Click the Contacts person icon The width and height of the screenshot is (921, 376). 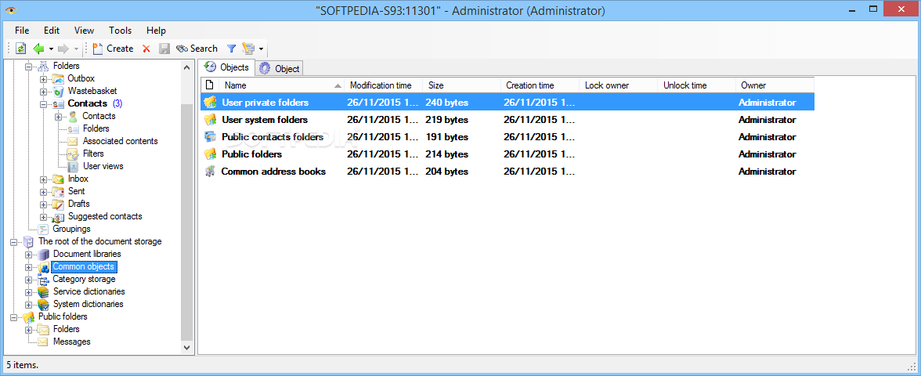tap(73, 116)
